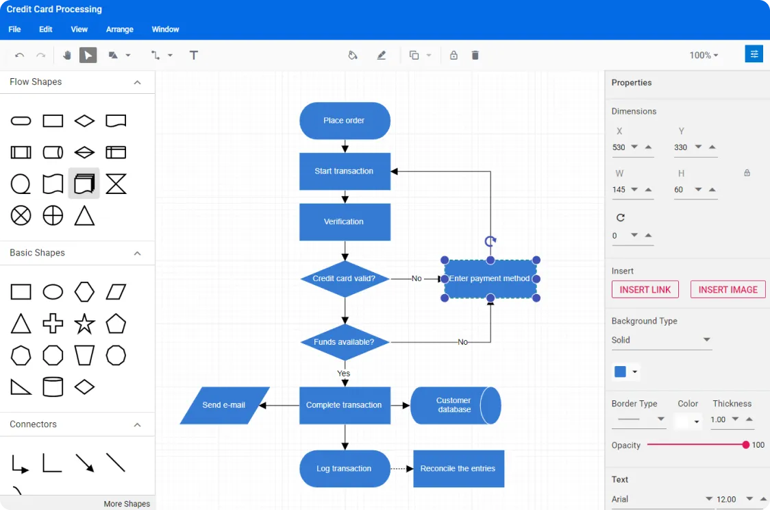Open the Arrange menu

(119, 29)
